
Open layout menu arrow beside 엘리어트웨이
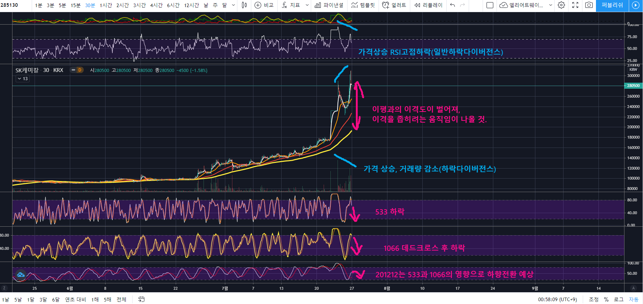click(x=550, y=5)
